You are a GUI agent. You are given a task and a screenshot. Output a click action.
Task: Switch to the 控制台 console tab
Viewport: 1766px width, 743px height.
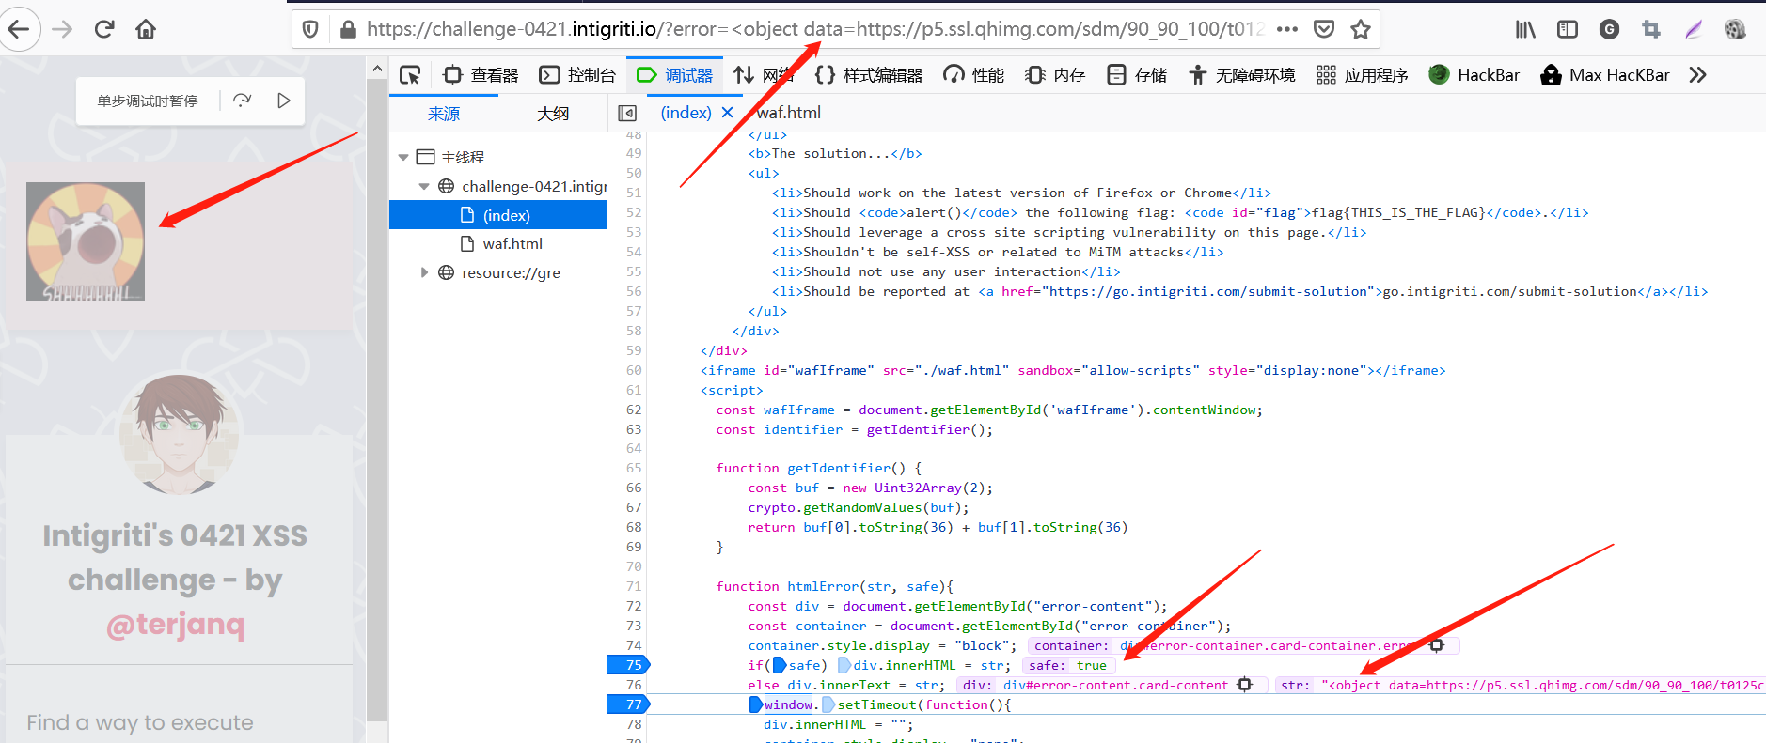pos(577,75)
